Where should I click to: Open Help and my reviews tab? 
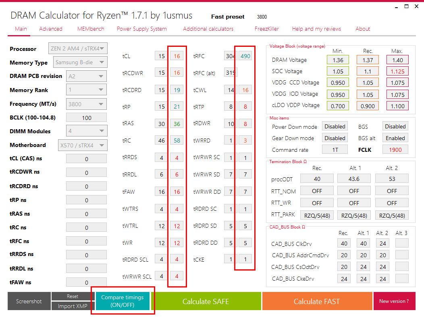[x=316, y=29]
